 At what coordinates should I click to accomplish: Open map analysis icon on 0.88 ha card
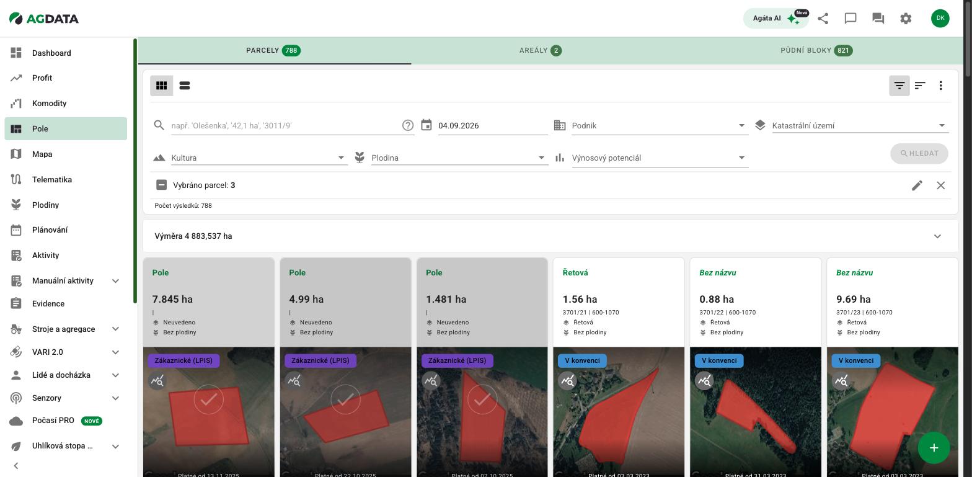point(704,380)
